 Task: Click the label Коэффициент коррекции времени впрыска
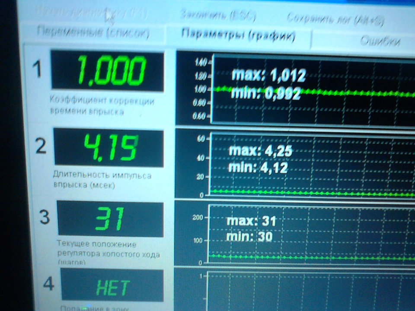pyautogui.click(x=102, y=106)
